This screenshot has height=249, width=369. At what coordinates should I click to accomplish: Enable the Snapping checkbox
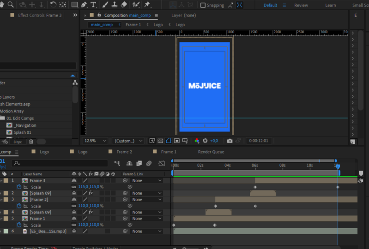[203, 5]
